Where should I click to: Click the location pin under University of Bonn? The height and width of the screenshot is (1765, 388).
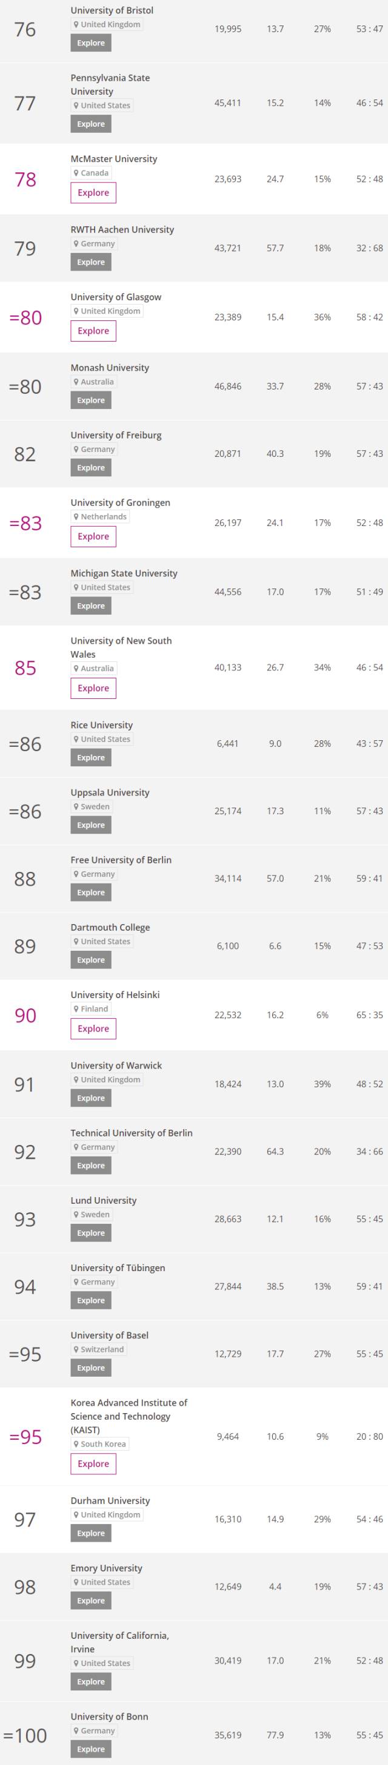click(x=76, y=1731)
